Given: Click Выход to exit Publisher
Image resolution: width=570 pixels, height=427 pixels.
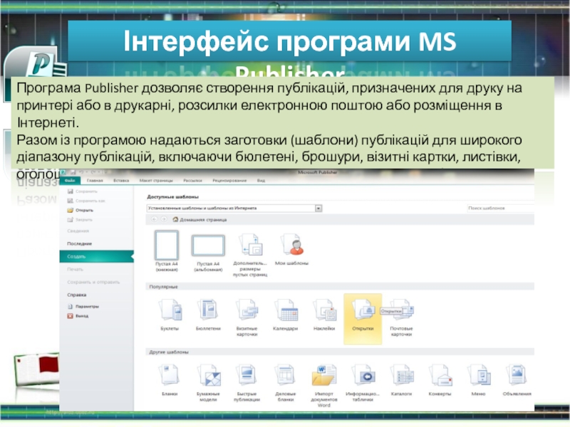Looking at the screenshot, I should coord(78,316).
